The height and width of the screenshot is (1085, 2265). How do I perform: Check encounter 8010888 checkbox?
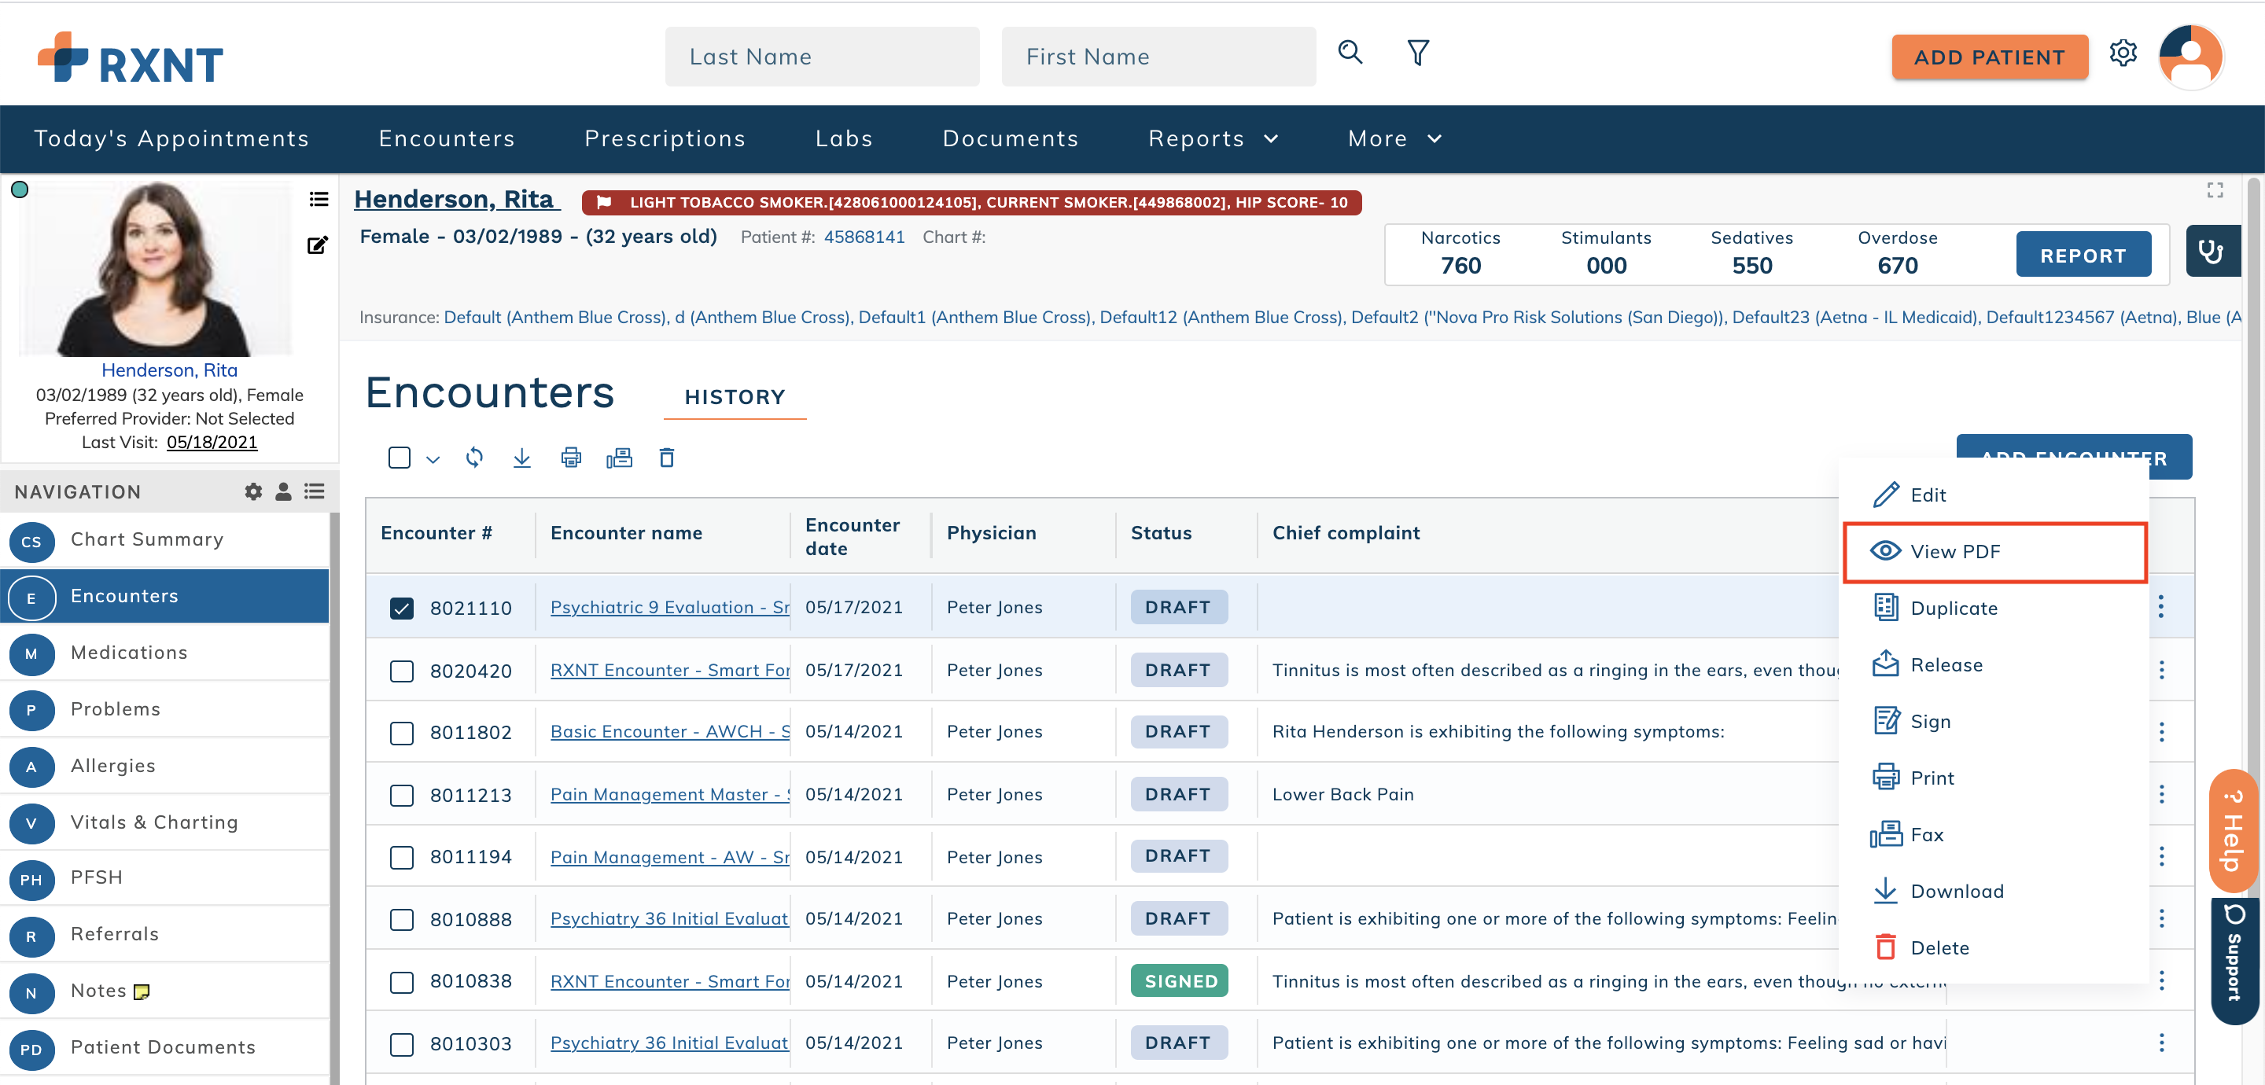[402, 919]
